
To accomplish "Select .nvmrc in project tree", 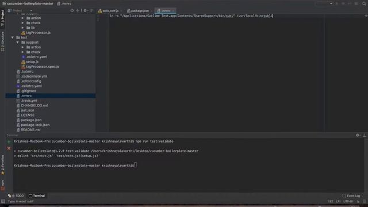I will coord(51,96).
